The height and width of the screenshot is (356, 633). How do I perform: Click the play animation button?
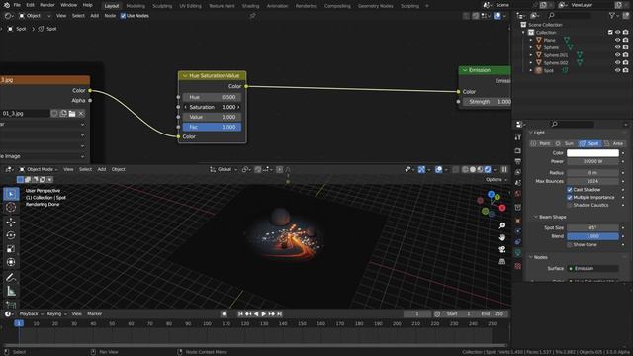click(x=264, y=314)
